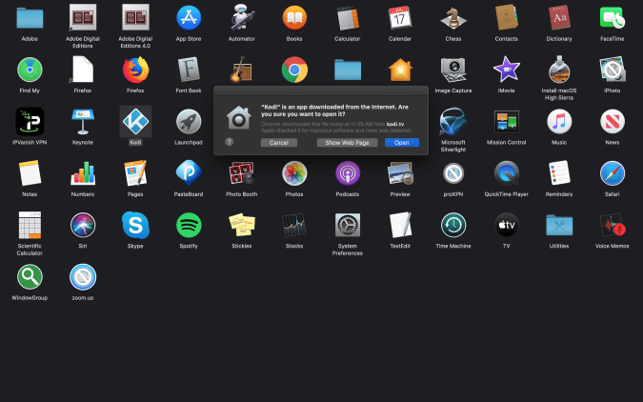Open Scientific Calculator
This screenshot has height=402, width=643.
pyautogui.click(x=30, y=225)
